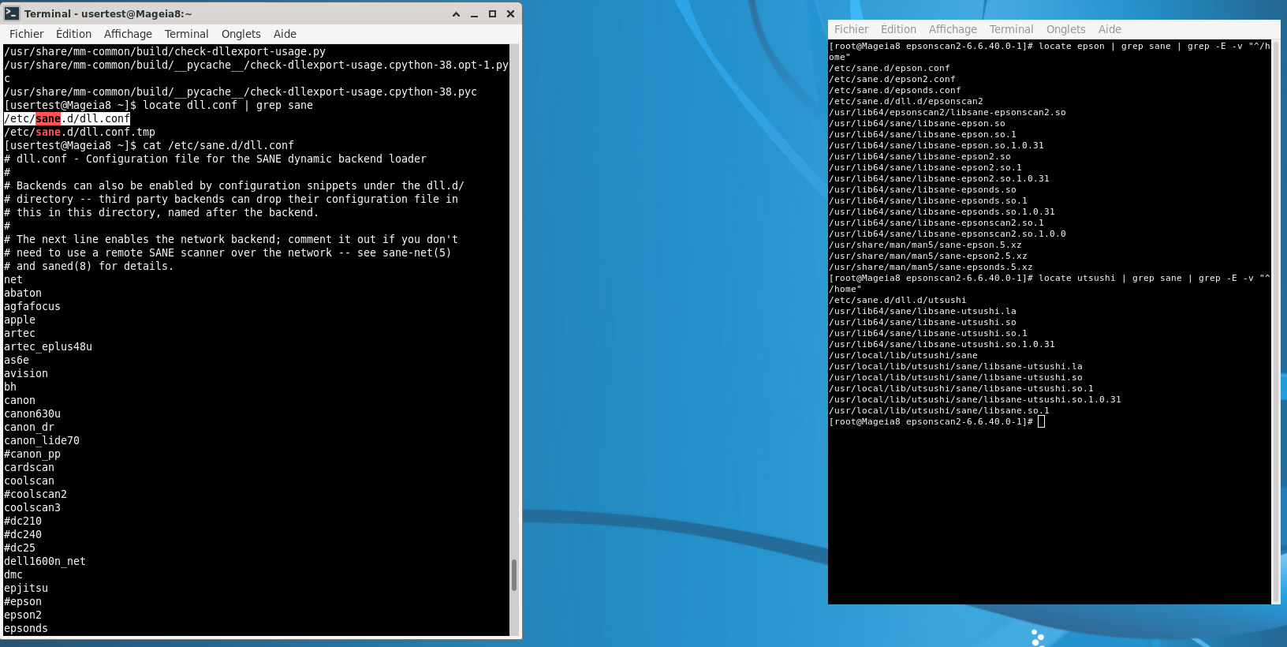This screenshot has width=1287, height=647.
Task: Click /etc/sane.d/epson2.conf in right terminal
Action: pos(892,79)
